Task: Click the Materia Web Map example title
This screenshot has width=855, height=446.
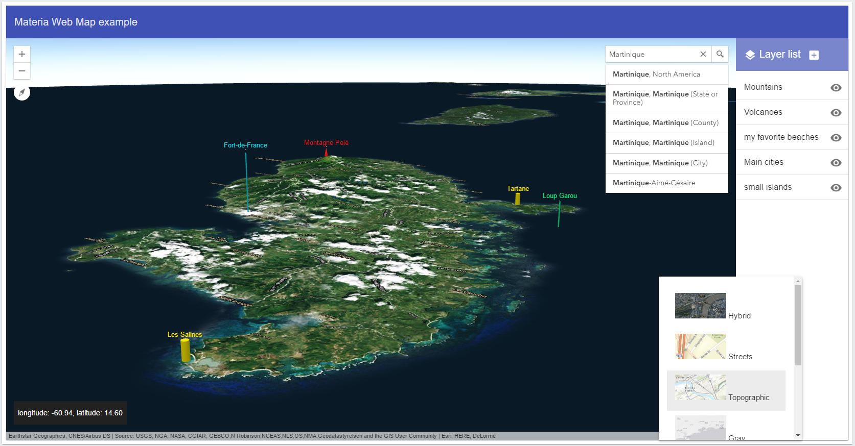Action: pos(76,22)
